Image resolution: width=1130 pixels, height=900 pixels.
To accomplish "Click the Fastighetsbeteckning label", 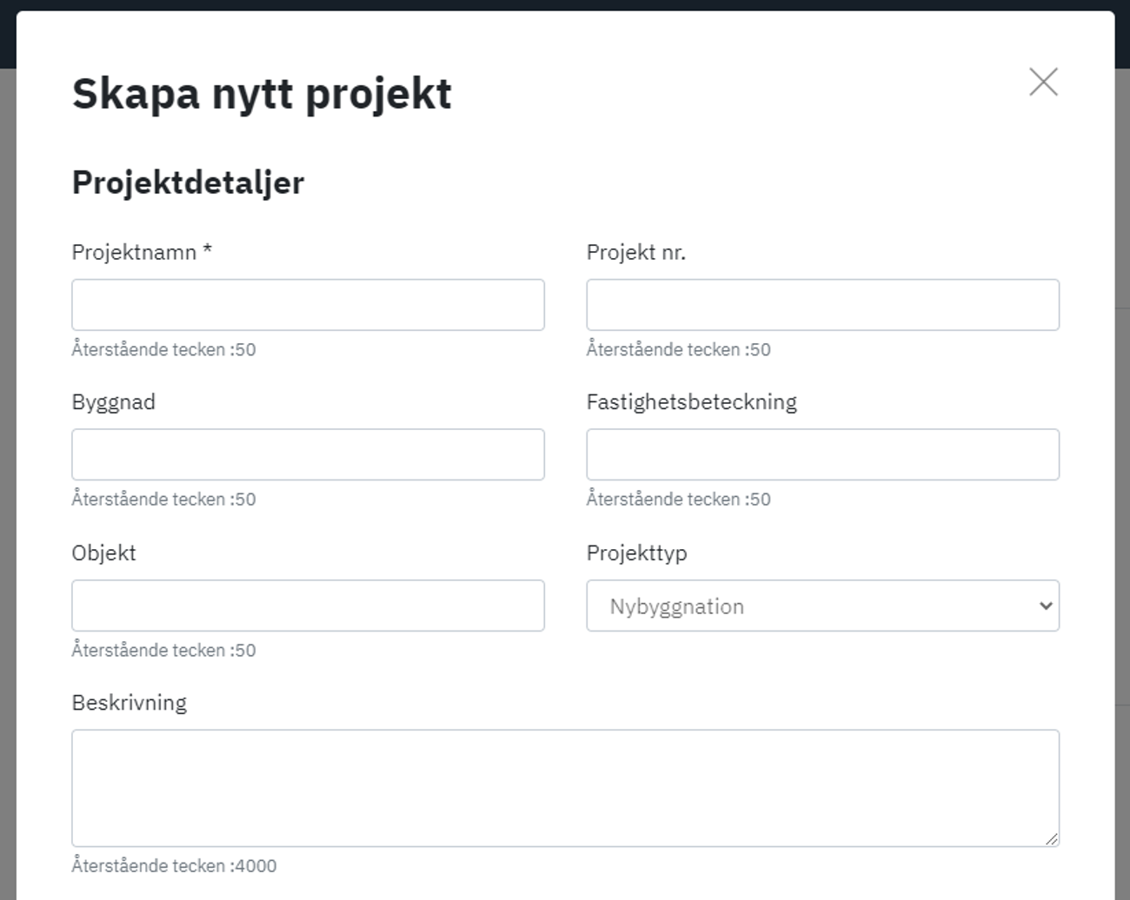I will [692, 402].
